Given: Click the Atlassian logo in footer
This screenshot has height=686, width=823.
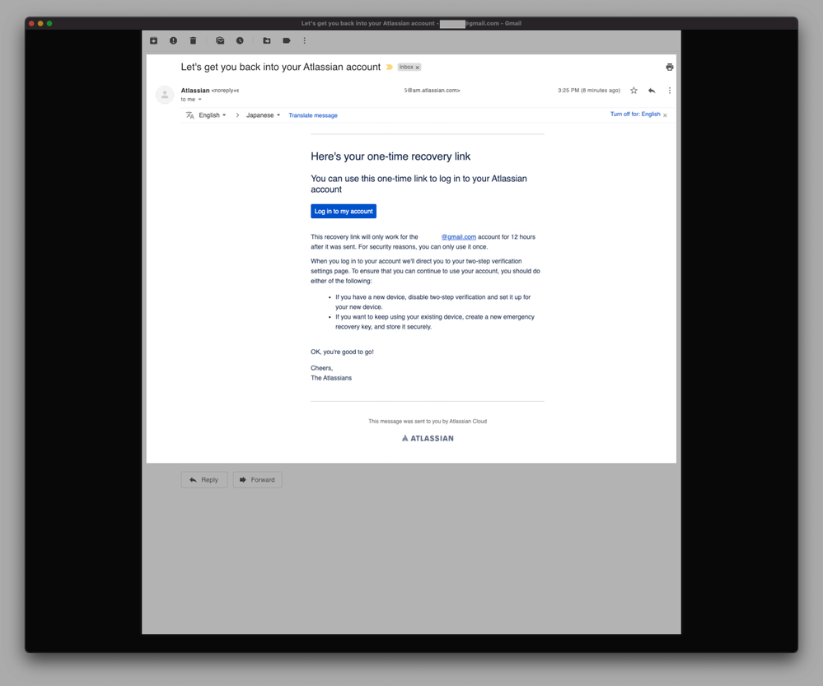Looking at the screenshot, I should [428, 438].
